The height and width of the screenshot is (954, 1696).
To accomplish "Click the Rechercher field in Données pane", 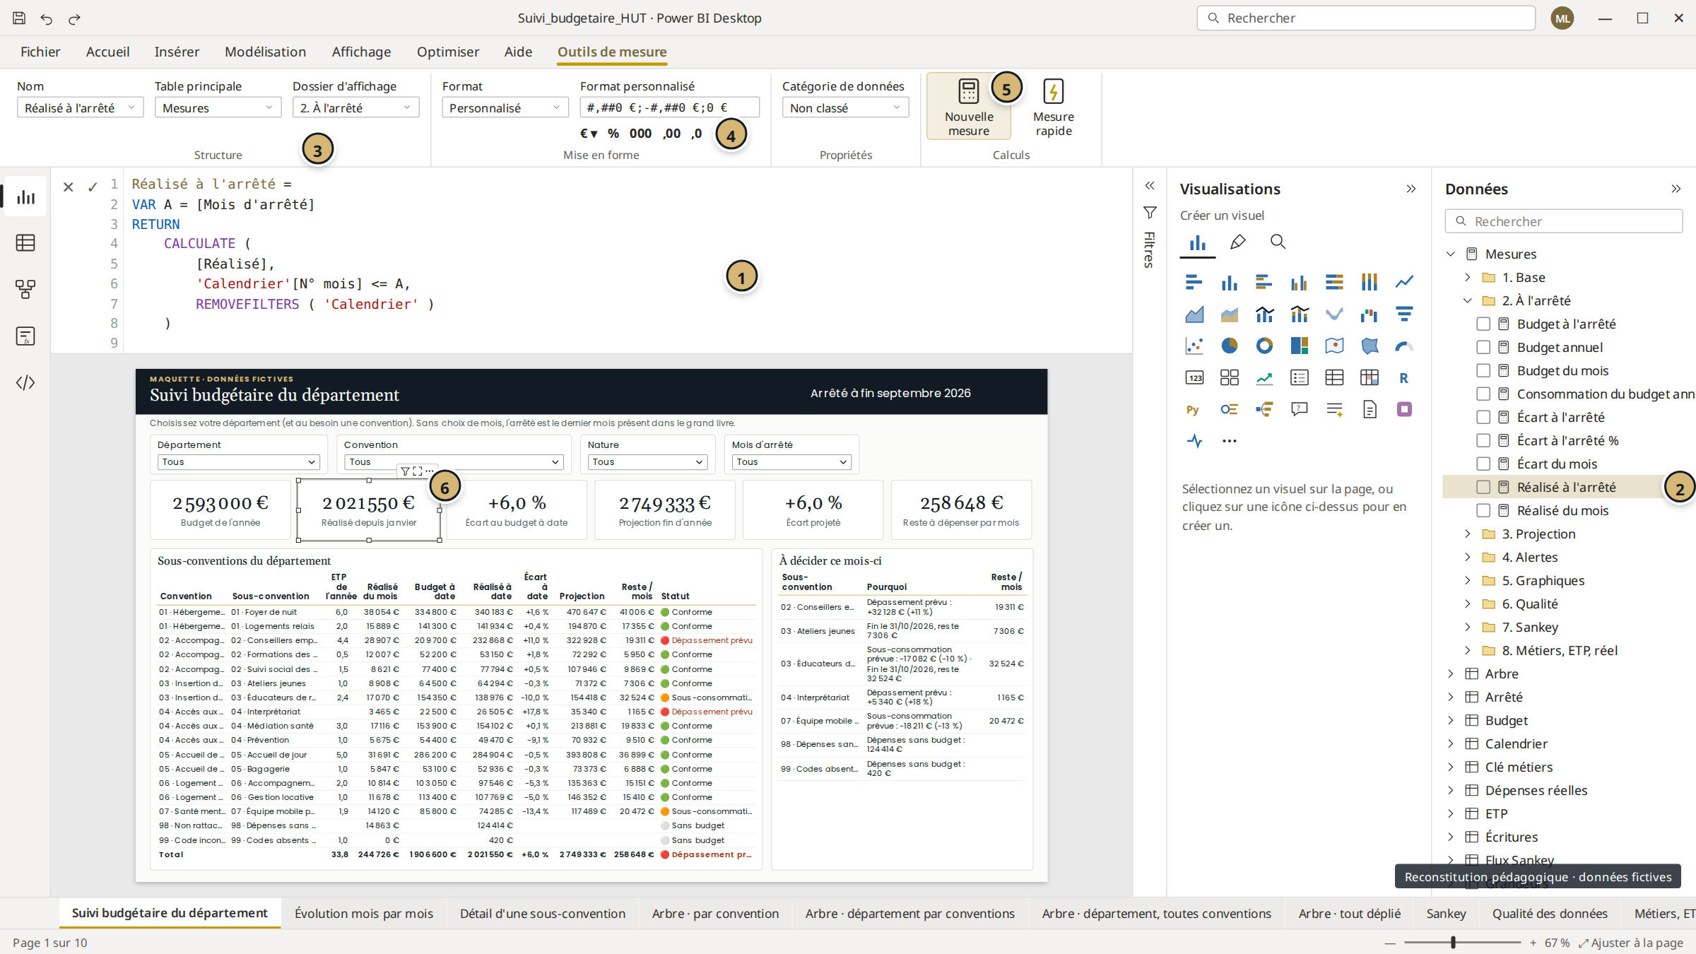I will (x=1563, y=221).
